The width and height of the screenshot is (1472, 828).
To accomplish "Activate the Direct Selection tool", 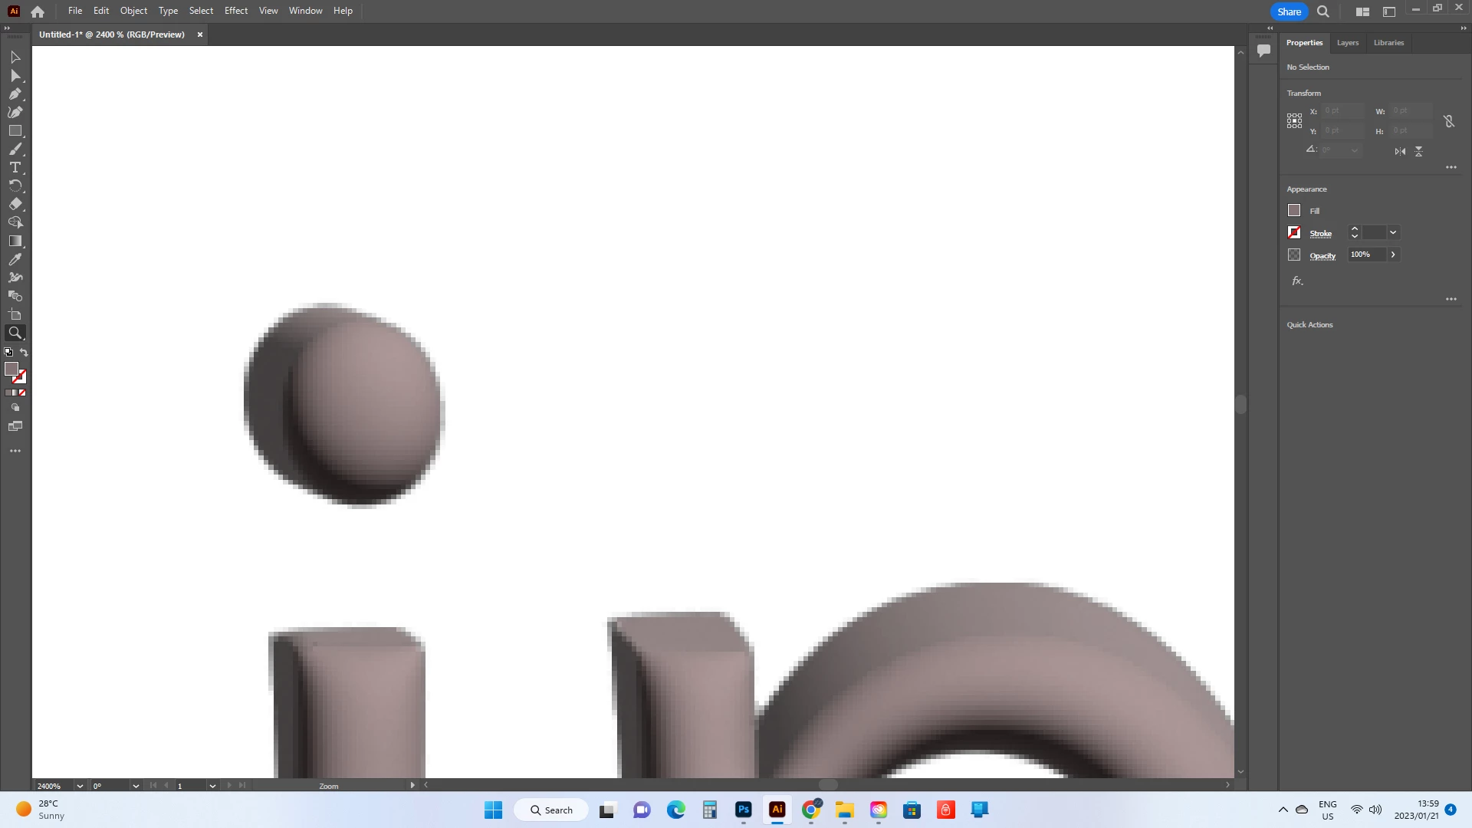I will (15, 75).
